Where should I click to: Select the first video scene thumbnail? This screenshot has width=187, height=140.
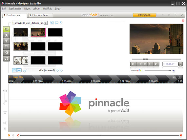click(x=21, y=32)
